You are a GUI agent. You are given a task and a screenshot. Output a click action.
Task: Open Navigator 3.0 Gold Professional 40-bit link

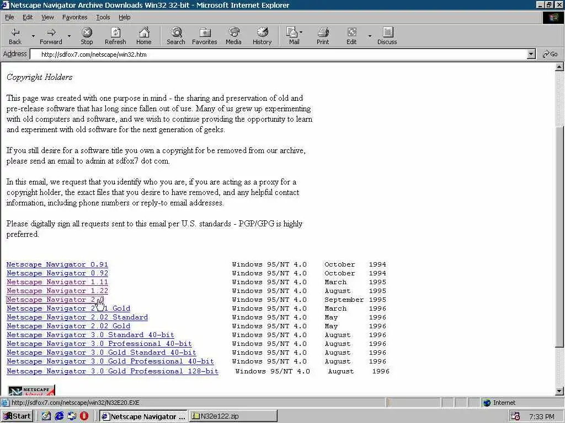coord(110,361)
